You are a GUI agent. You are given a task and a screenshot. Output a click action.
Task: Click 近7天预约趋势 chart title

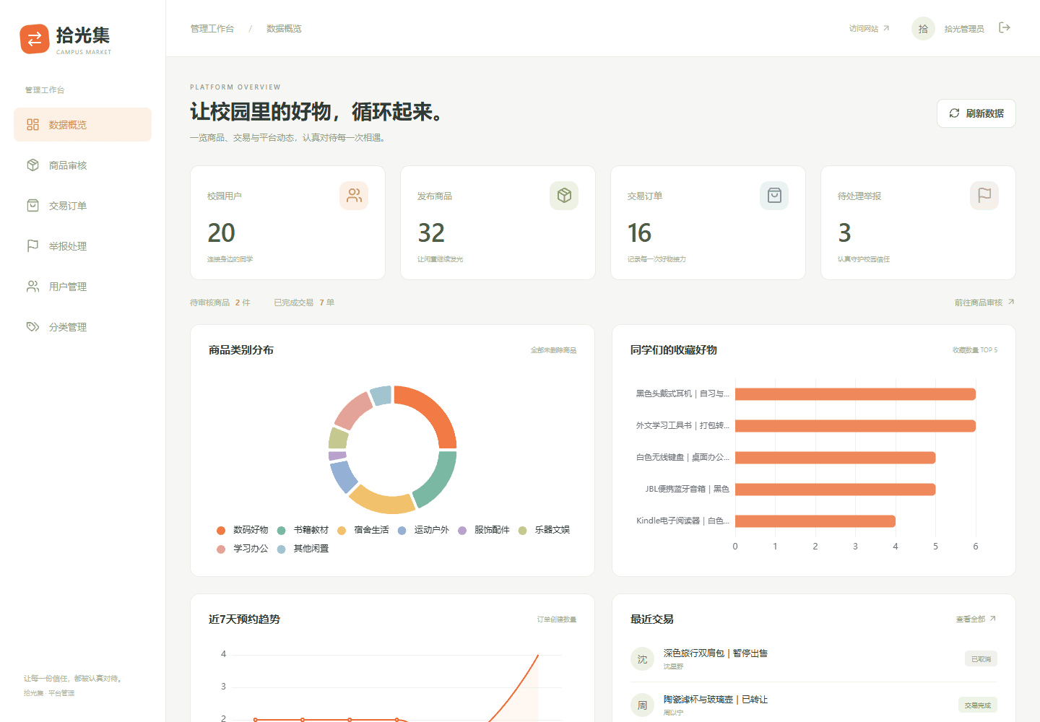tap(244, 619)
